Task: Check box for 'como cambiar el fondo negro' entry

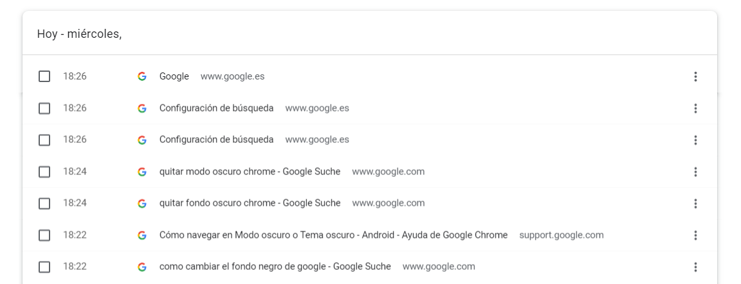Action: pyautogui.click(x=44, y=267)
